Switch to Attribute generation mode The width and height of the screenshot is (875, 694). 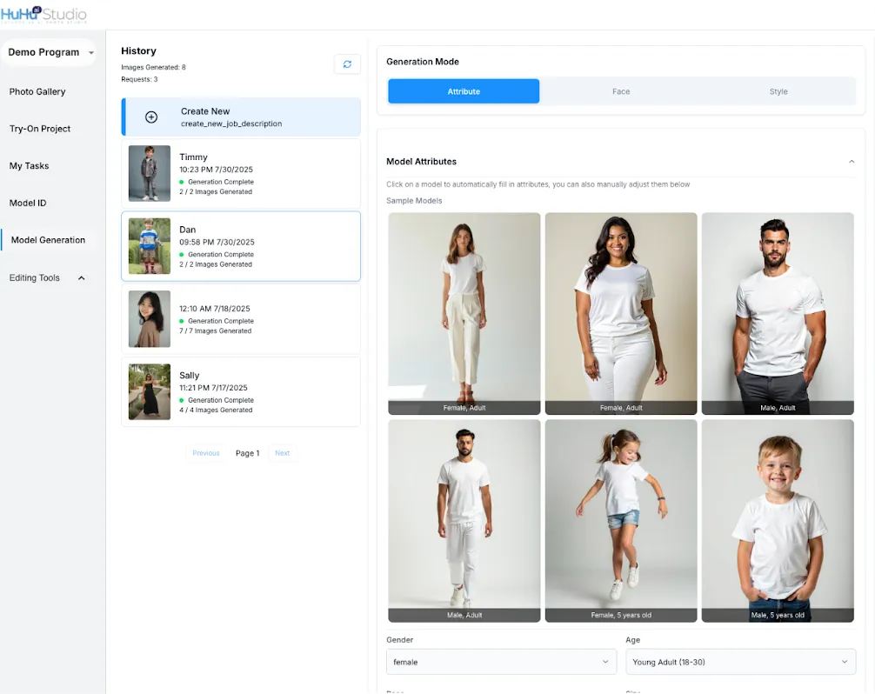click(464, 91)
